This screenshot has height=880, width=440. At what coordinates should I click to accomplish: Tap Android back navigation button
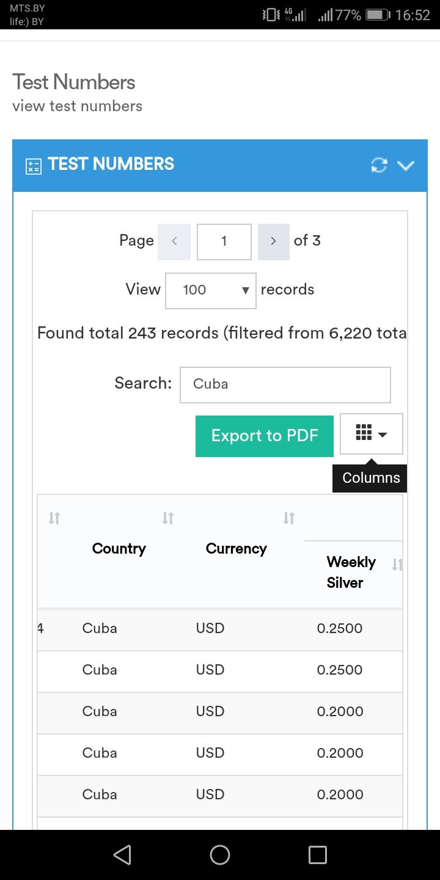pyautogui.click(x=122, y=854)
